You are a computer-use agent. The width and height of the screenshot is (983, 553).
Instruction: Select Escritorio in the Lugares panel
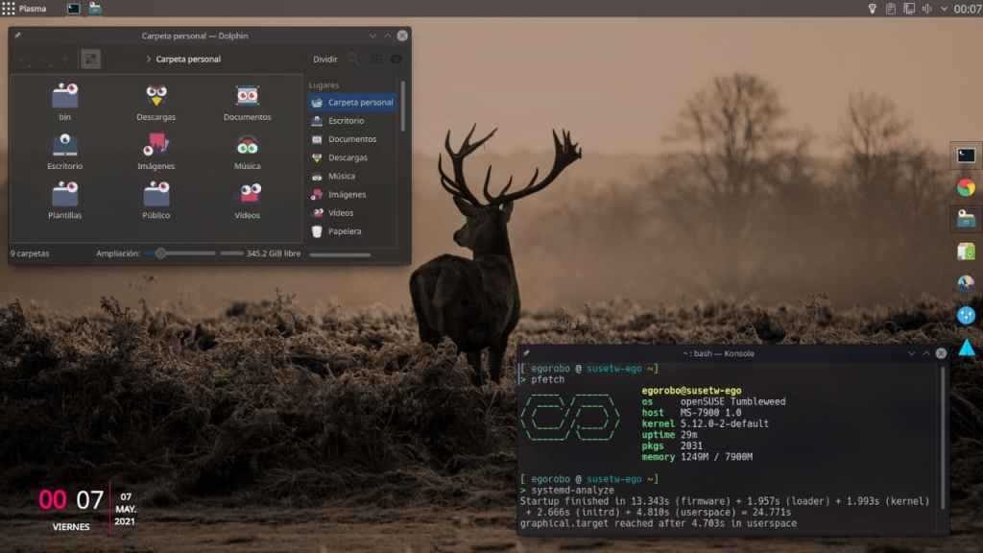click(x=346, y=121)
